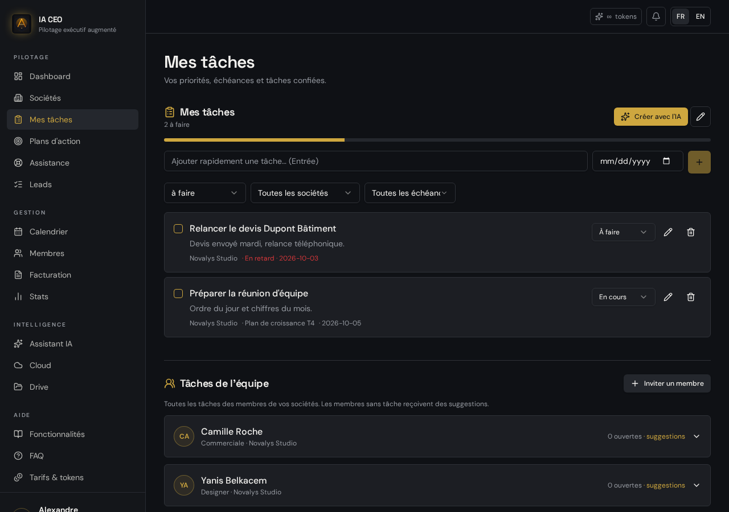
Task: Go to Dashboard in sidebar
Action: [72, 76]
